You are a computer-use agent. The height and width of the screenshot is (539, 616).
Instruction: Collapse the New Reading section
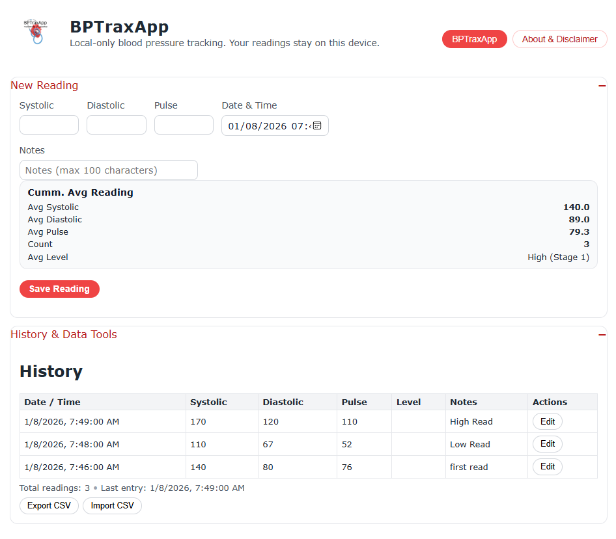602,86
